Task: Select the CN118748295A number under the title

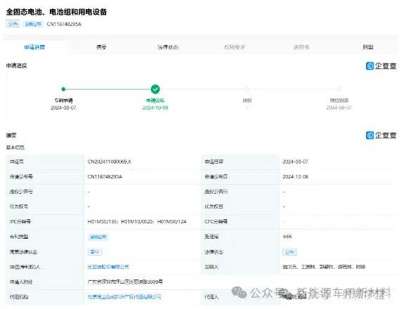Action: click(64, 24)
